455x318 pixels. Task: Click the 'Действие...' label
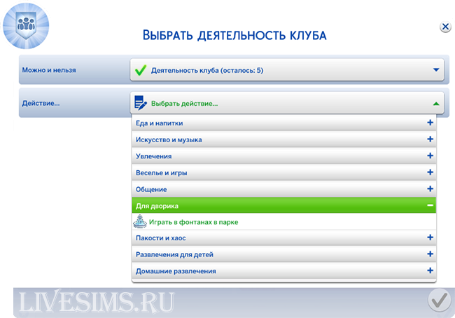pos(41,103)
